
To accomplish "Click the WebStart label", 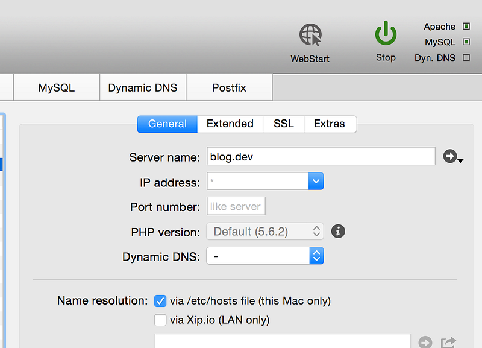I will click(x=310, y=59).
